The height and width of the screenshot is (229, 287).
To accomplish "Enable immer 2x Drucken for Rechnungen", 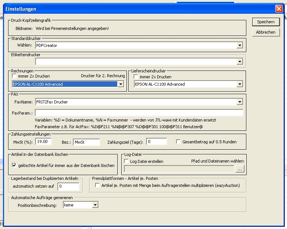I will coord(15,76).
